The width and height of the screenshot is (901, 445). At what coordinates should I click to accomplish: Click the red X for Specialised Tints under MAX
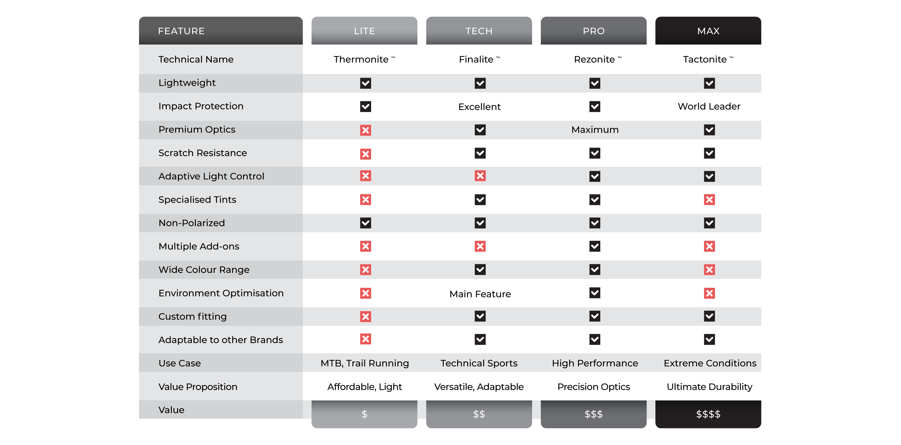coord(709,200)
